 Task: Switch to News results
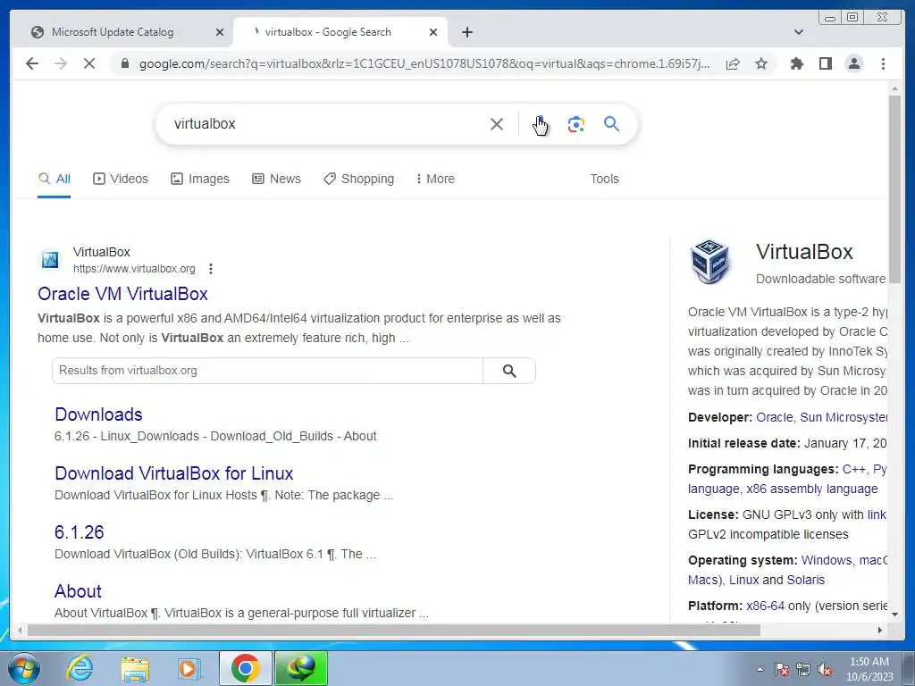pos(277,179)
